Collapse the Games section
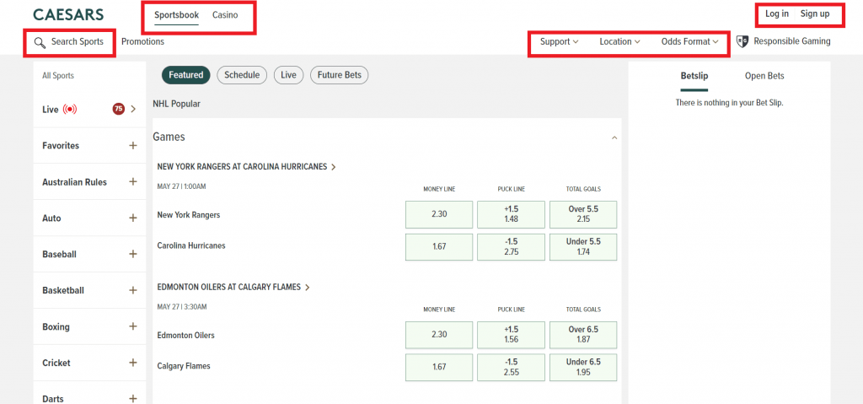Image resolution: width=863 pixels, height=404 pixels. pyautogui.click(x=614, y=137)
